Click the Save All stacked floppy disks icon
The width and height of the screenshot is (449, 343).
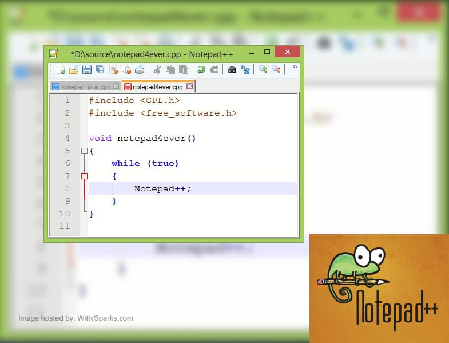[100, 69]
